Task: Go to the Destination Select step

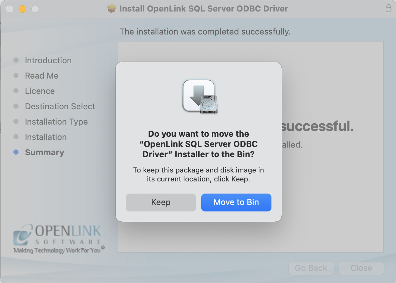Action: pyautogui.click(x=60, y=106)
